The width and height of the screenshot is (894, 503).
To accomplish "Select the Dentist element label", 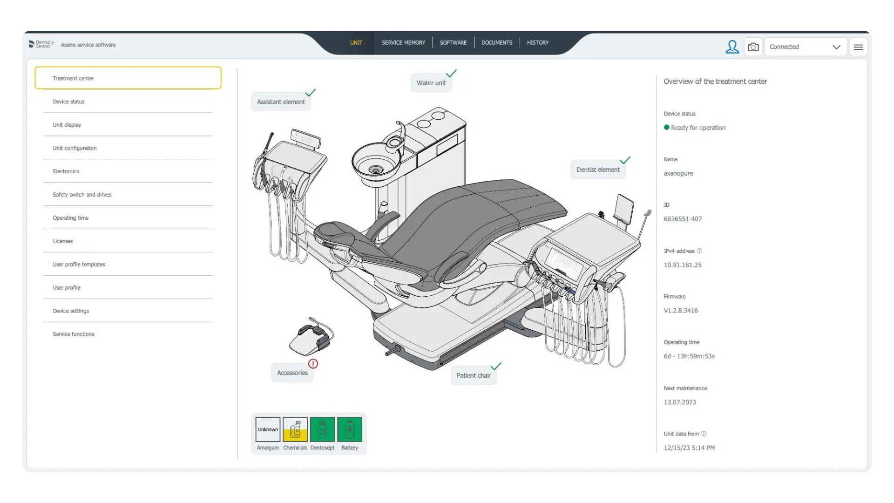I will tap(598, 170).
